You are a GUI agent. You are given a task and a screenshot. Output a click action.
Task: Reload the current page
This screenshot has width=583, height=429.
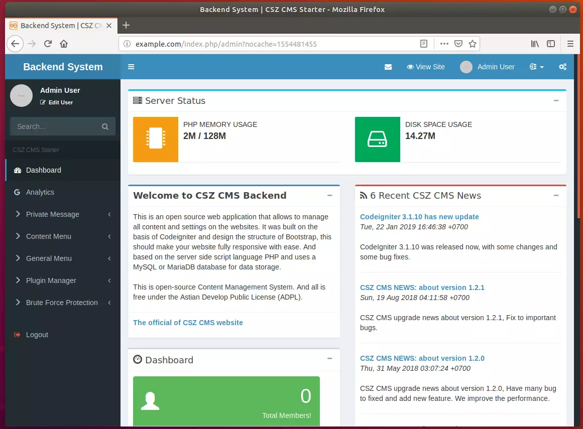[48, 44]
